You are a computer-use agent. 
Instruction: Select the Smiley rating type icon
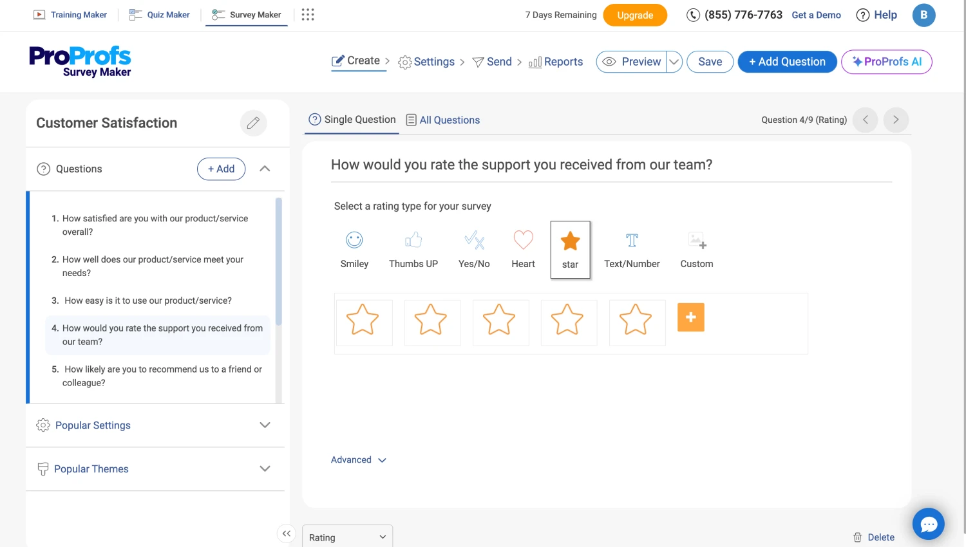tap(354, 241)
